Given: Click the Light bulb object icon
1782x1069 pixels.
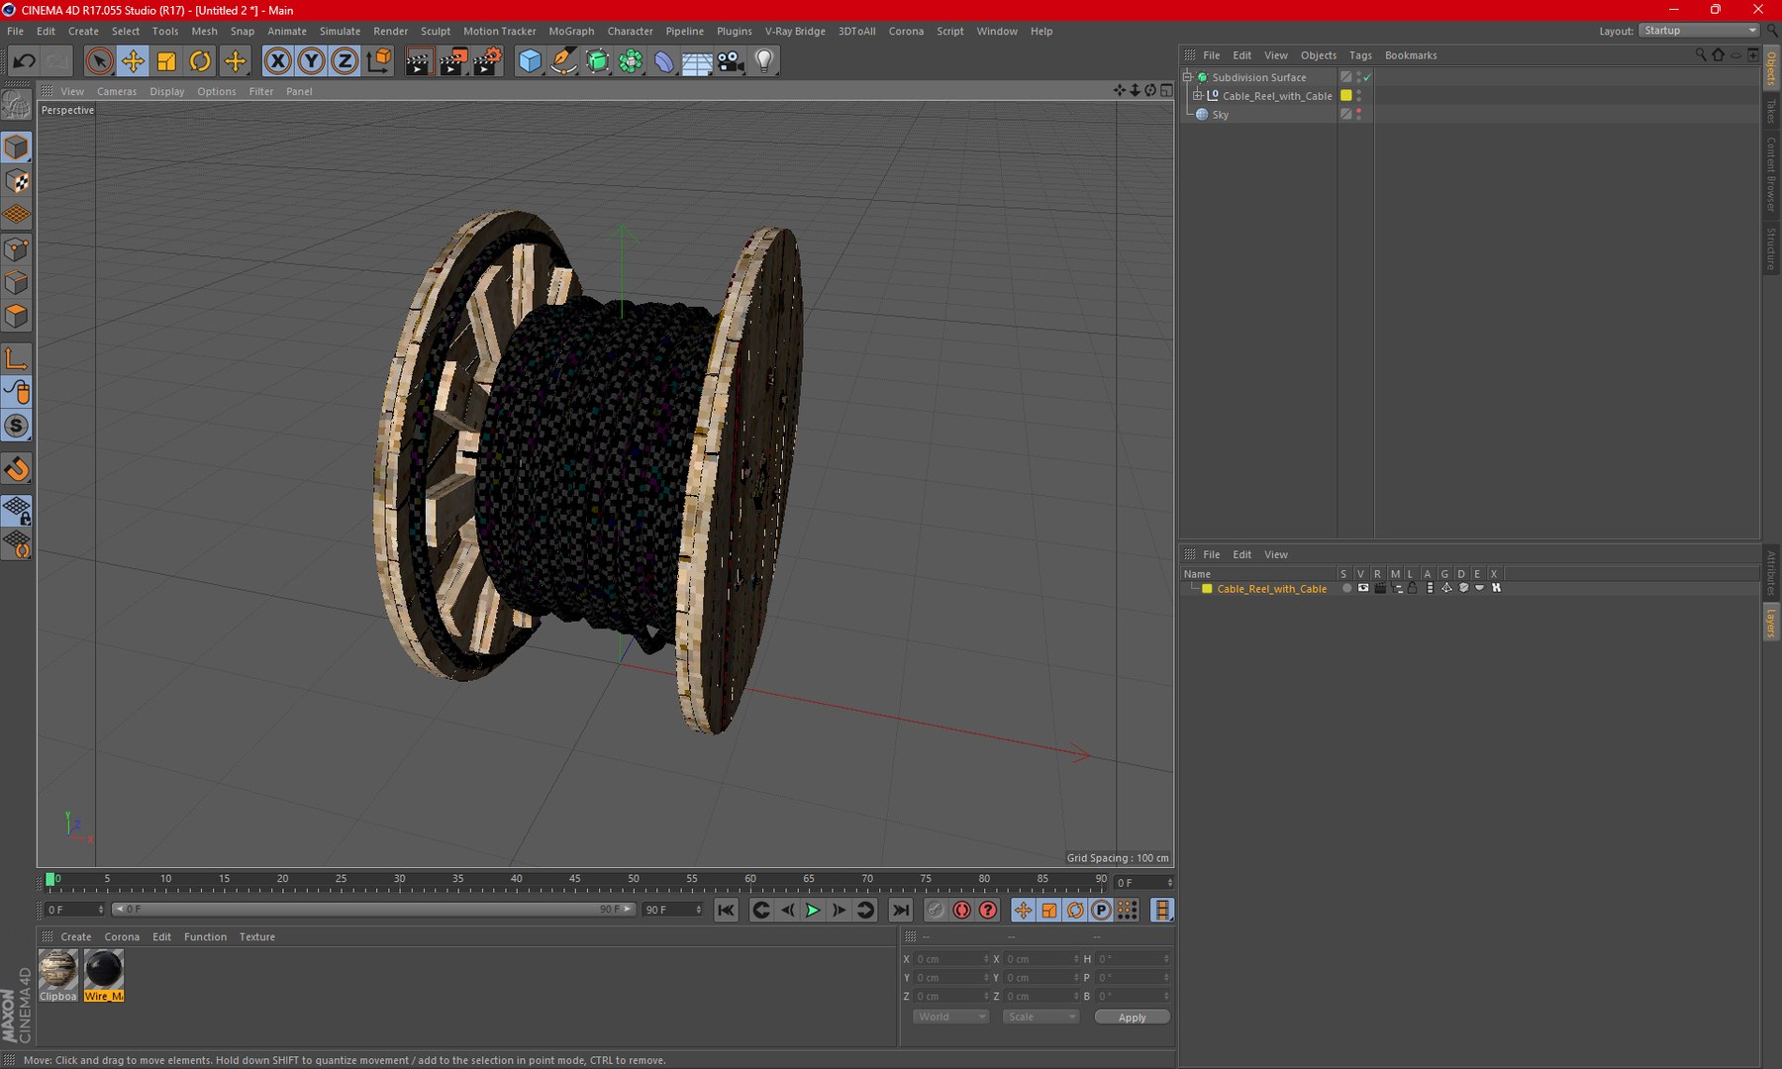Looking at the screenshot, I should [764, 61].
